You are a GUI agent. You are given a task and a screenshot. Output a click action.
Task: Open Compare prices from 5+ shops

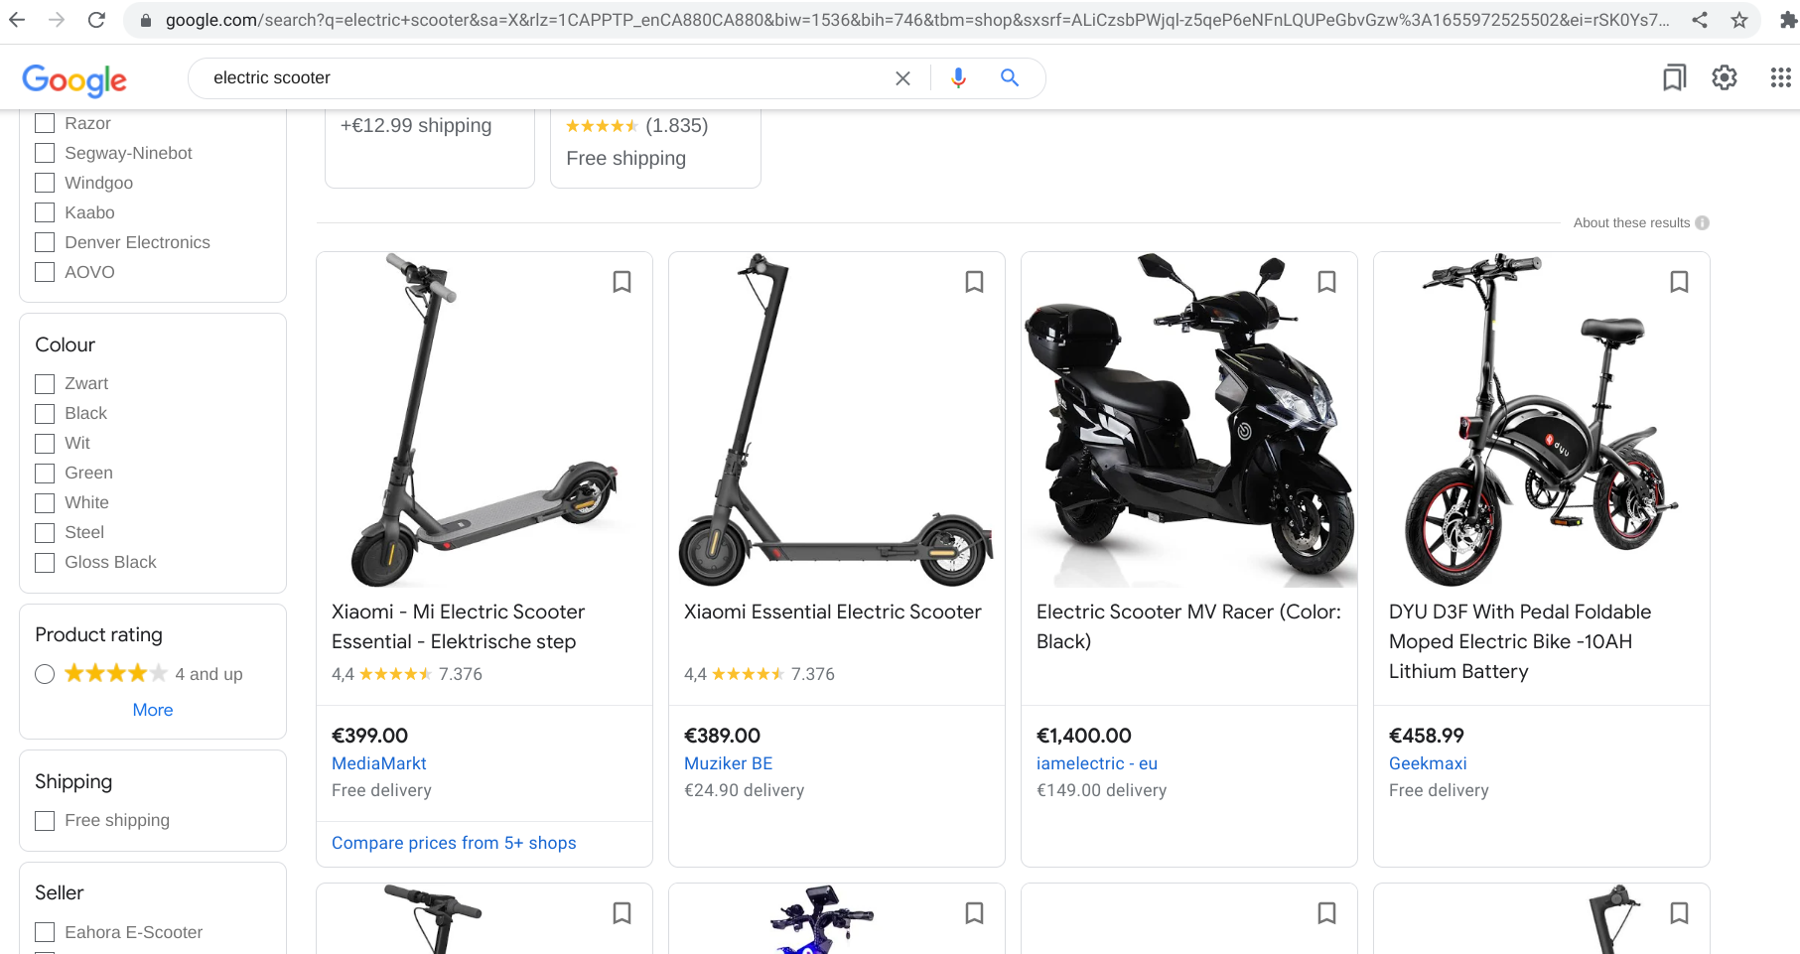pos(454,843)
